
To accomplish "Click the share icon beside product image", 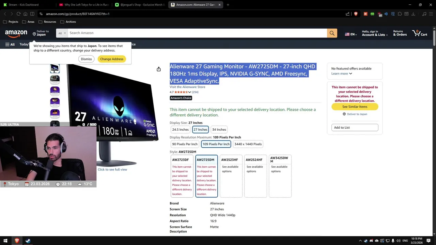I will coord(159,69).
